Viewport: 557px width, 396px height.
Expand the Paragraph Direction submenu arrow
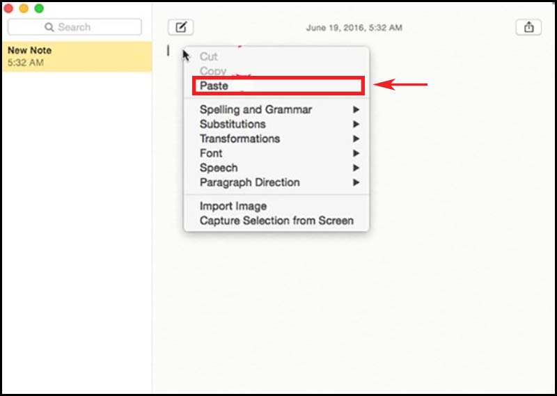point(356,182)
